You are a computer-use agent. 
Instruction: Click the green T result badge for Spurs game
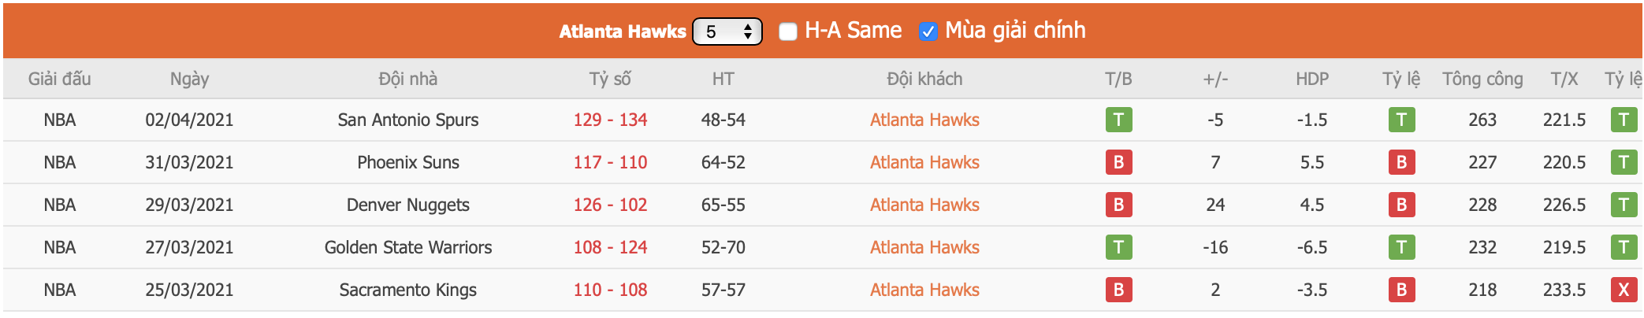[1118, 120]
